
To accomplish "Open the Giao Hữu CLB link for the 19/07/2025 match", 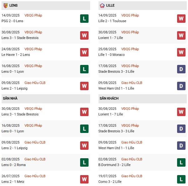I will pyautogui.click(x=132, y=176).
